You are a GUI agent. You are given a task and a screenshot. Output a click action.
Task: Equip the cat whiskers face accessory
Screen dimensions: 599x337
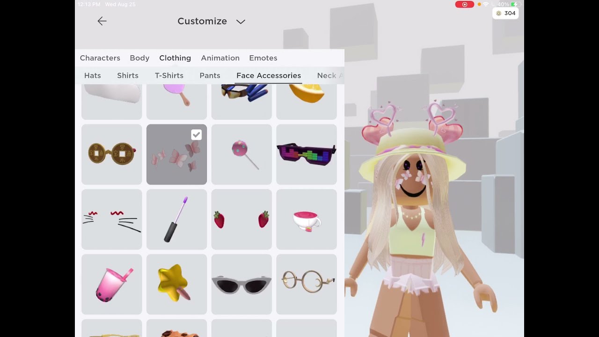point(112,220)
